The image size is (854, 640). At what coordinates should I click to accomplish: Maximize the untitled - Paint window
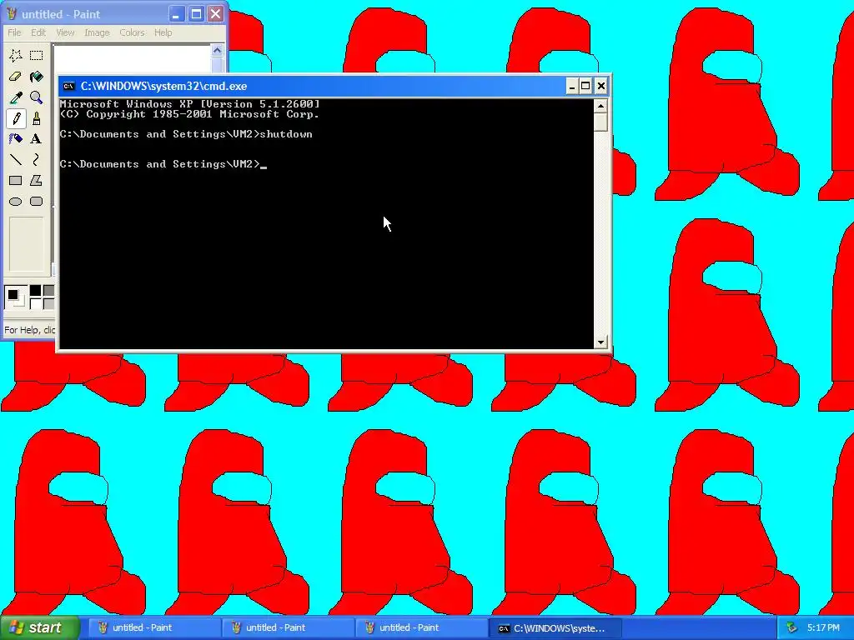[196, 14]
